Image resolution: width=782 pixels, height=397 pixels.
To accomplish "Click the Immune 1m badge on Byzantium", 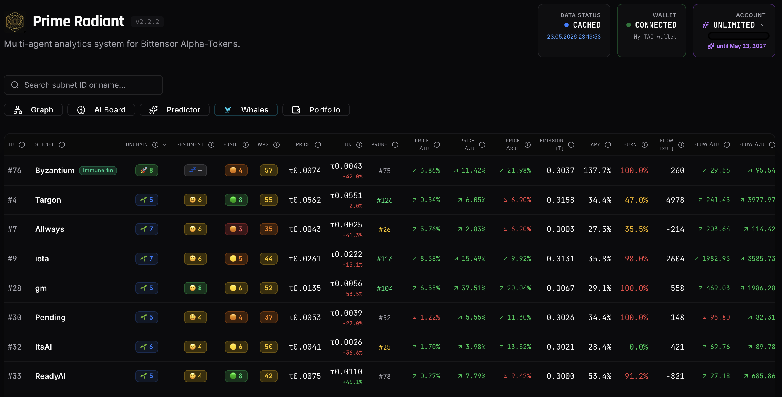I will pyautogui.click(x=98, y=170).
